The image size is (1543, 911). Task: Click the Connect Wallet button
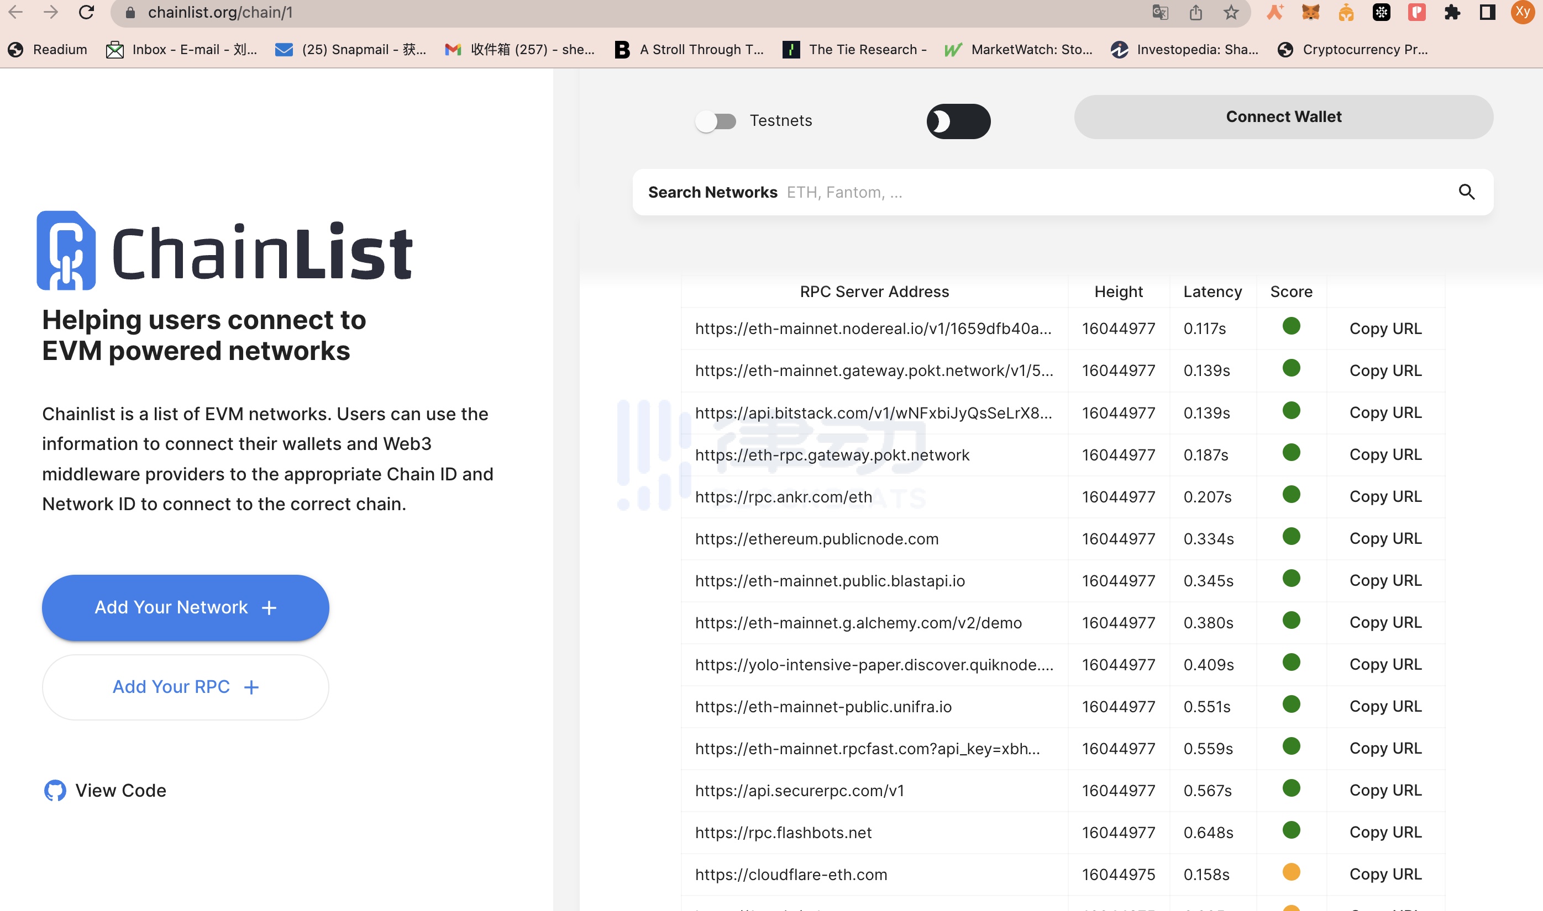pyautogui.click(x=1283, y=116)
